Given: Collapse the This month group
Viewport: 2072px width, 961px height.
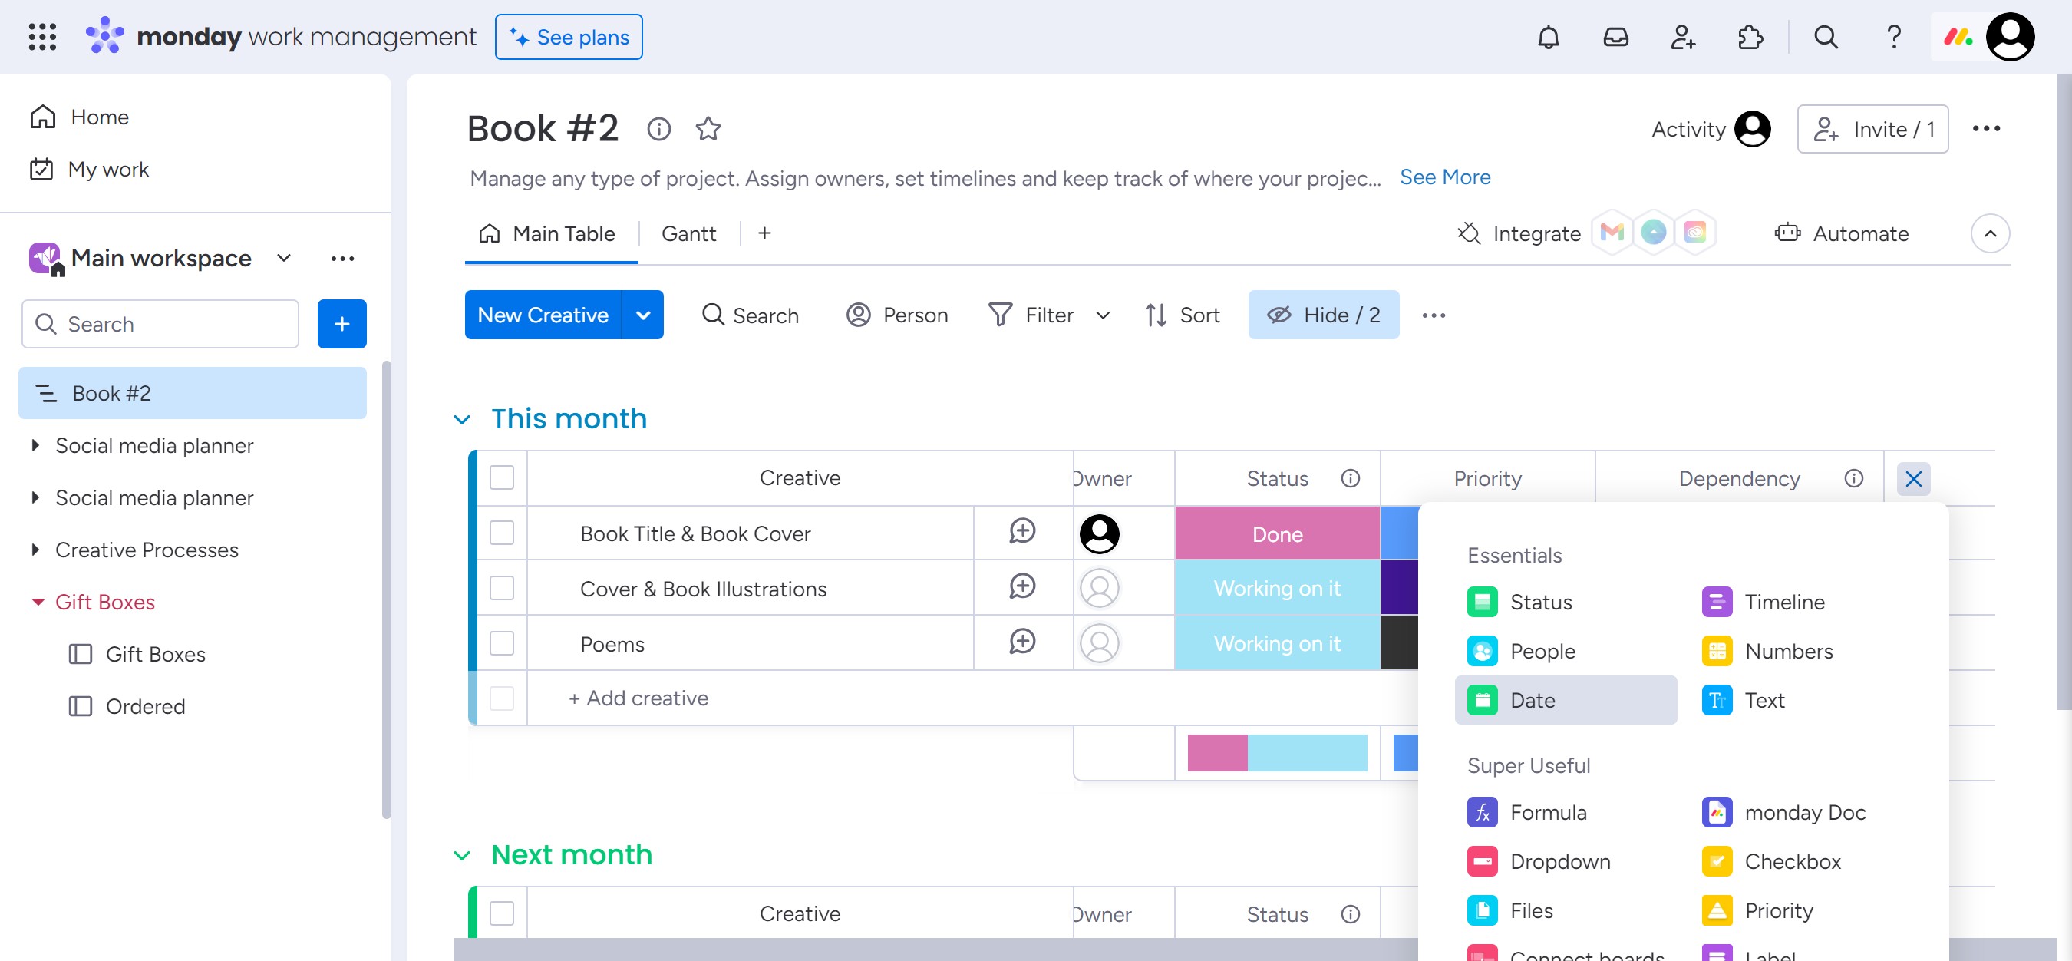Looking at the screenshot, I should point(462,420).
